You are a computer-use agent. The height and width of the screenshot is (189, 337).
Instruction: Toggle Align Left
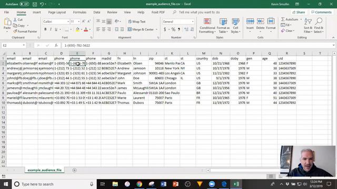pos(98,29)
